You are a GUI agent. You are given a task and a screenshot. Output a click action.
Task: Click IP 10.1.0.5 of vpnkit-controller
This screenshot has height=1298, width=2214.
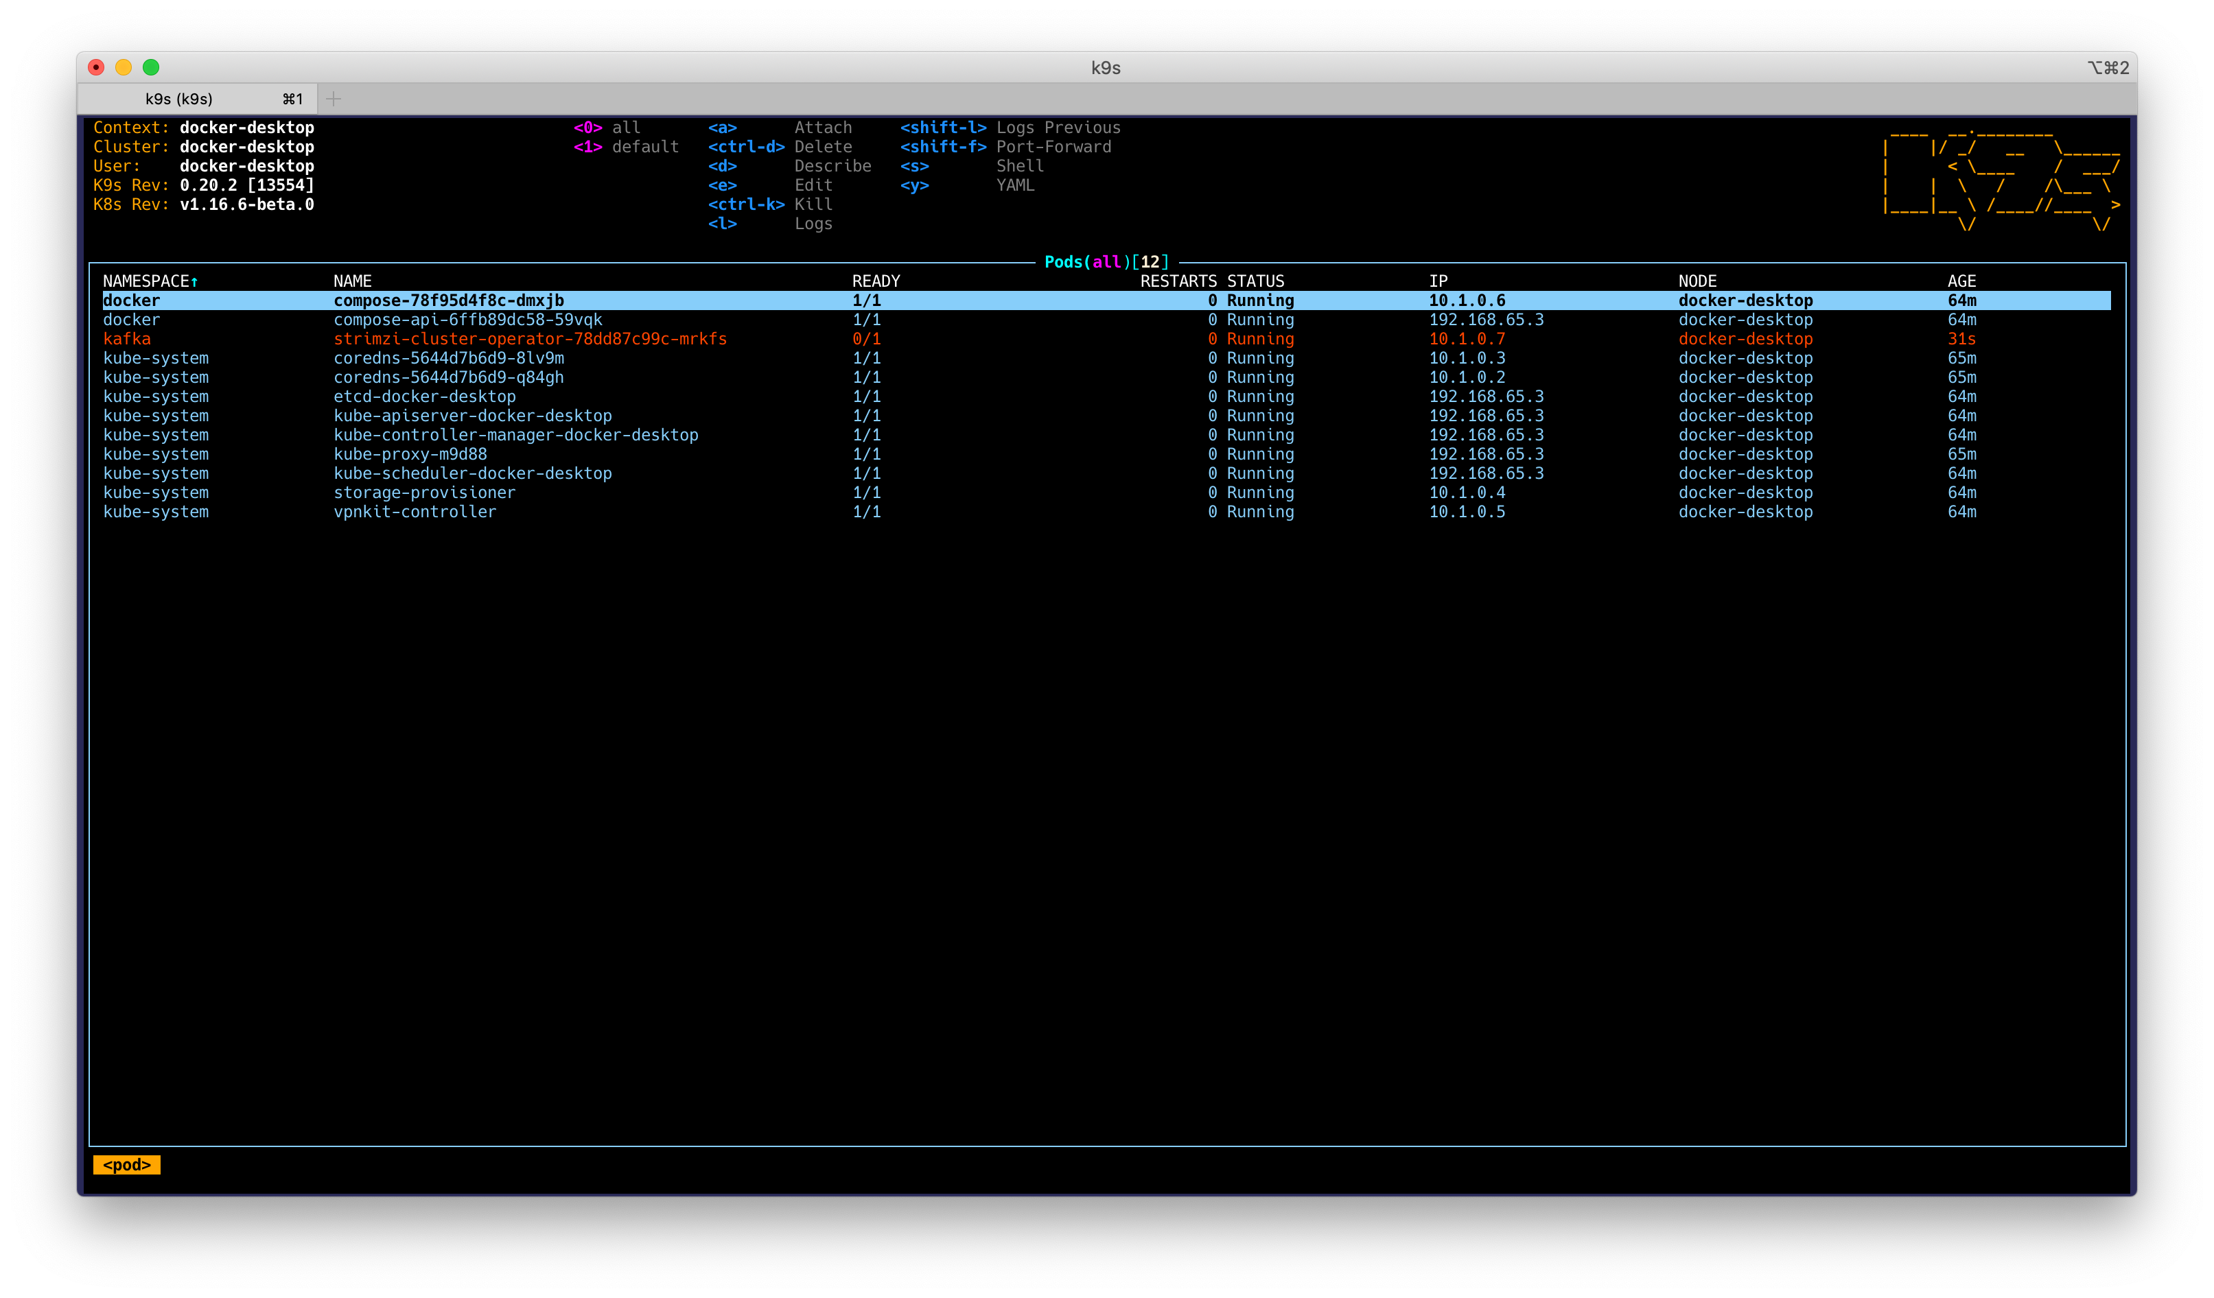[x=1467, y=512]
